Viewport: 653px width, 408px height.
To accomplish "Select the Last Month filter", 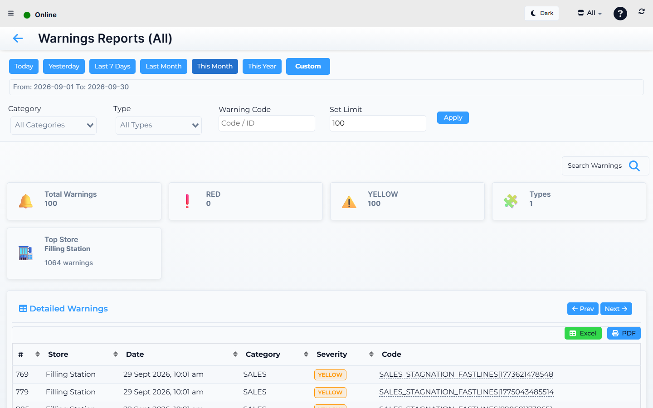I will click(164, 66).
